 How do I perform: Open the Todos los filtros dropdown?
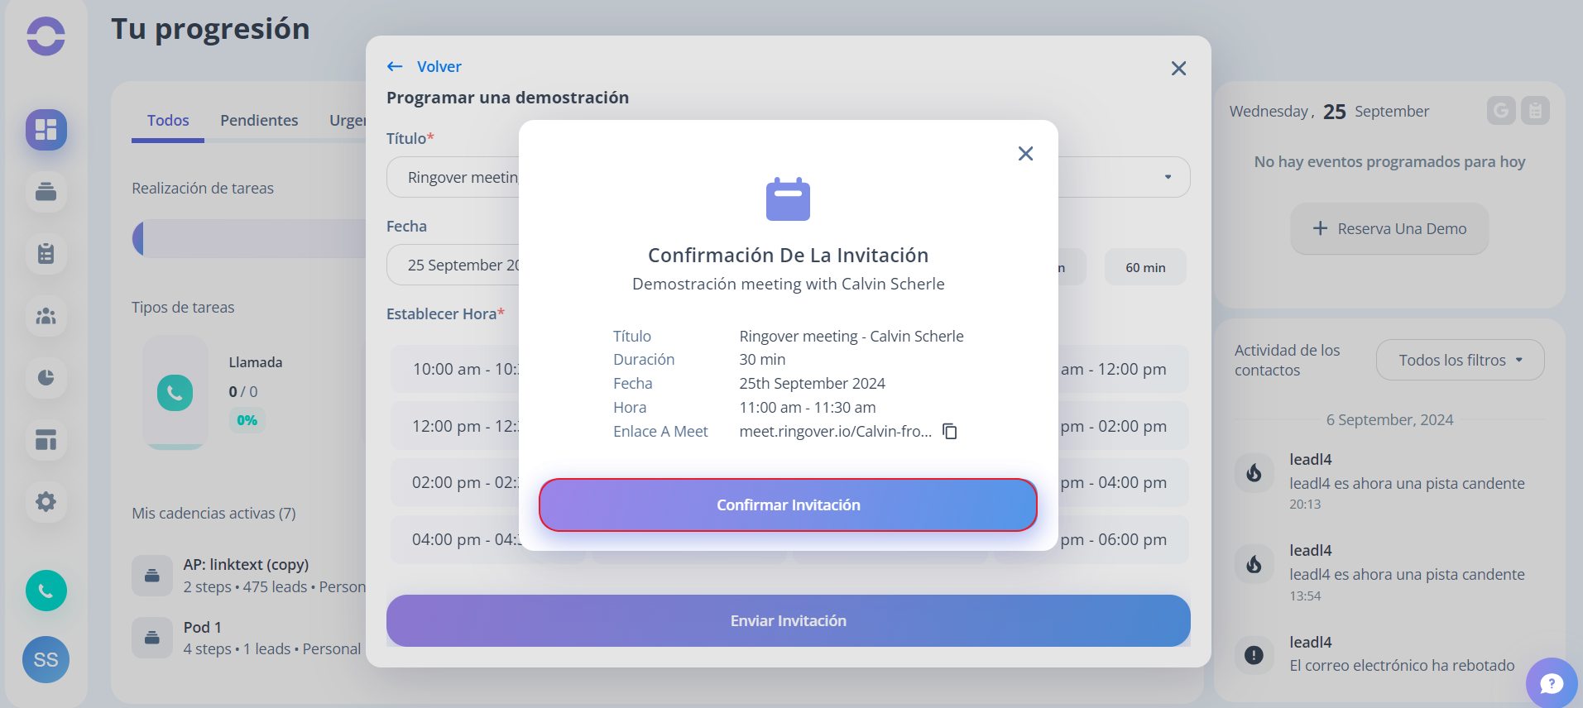[x=1460, y=360]
